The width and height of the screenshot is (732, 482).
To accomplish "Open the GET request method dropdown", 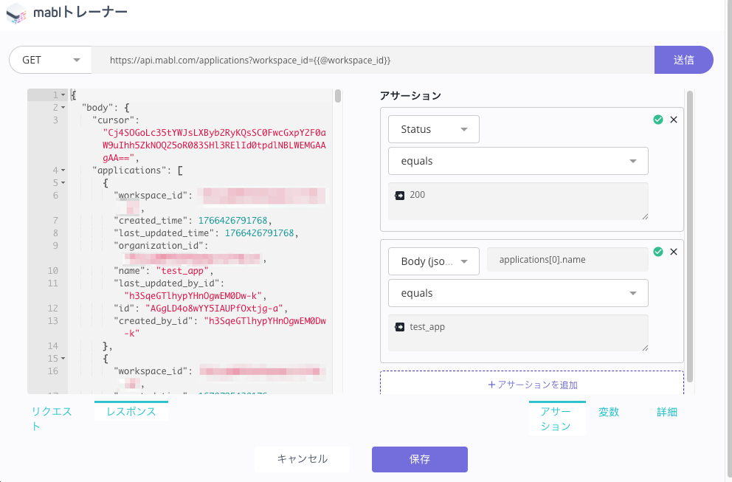I will pyautogui.click(x=49, y=60).
